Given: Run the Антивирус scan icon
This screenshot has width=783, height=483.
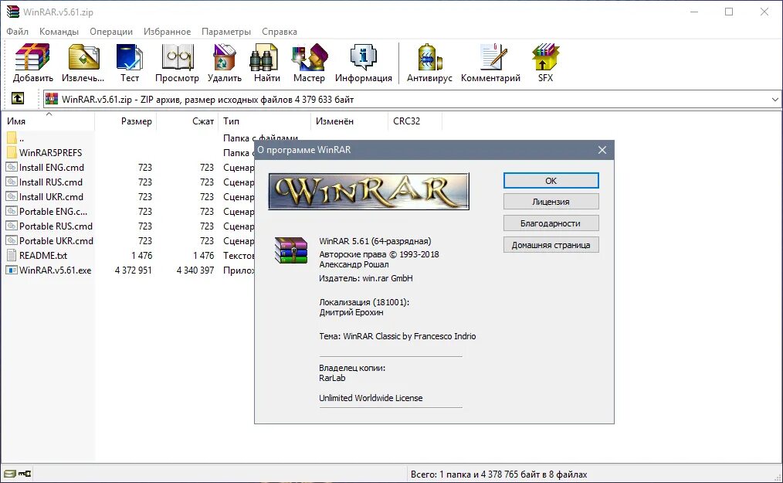Looking at the screenshot, I should click(428, 62).
